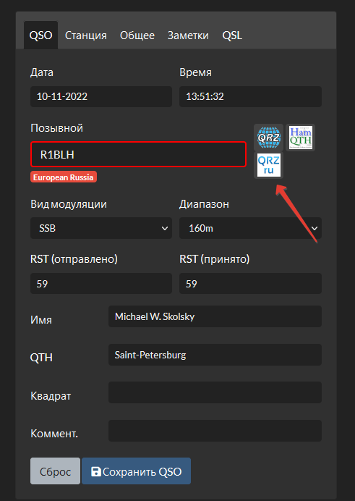This screenshot has width=355, height=501.
Task: Open the Заметки tab
Action: (x=188, y=35)
